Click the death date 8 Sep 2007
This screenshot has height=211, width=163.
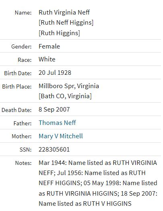tap(54, 110)
